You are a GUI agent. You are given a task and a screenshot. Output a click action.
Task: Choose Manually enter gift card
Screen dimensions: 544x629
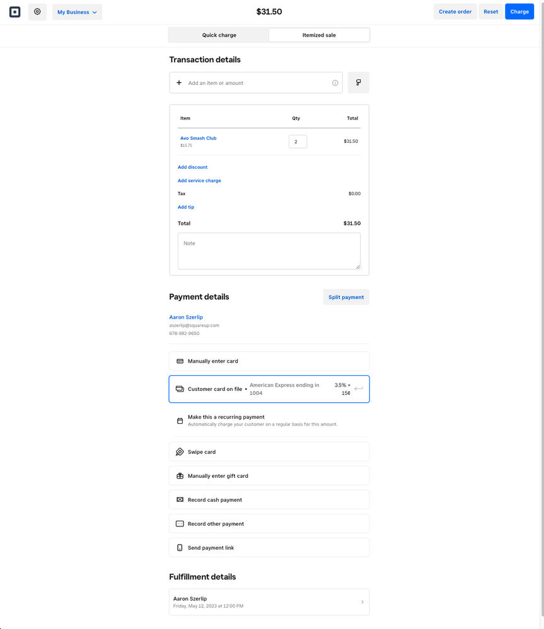coord(269,476)
